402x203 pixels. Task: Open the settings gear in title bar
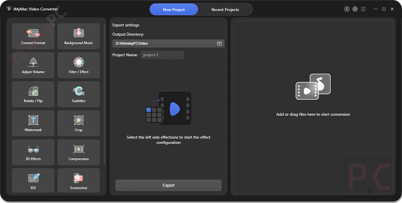[x=355, y=9]
